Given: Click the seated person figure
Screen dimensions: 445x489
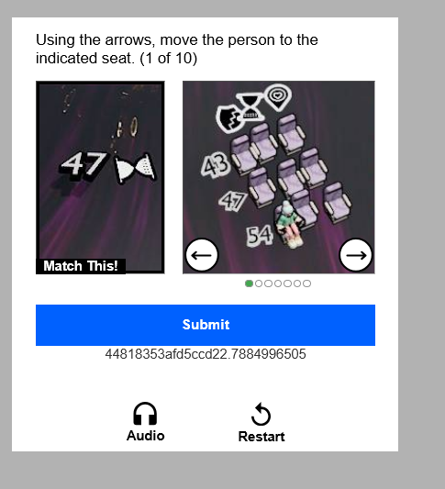Looking at the screenshot, I should pos(288,225).
